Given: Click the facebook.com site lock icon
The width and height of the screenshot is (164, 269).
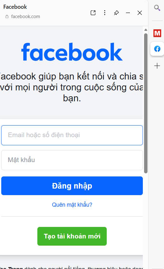Looking at the screenshot, I should [x=7, y=17].
